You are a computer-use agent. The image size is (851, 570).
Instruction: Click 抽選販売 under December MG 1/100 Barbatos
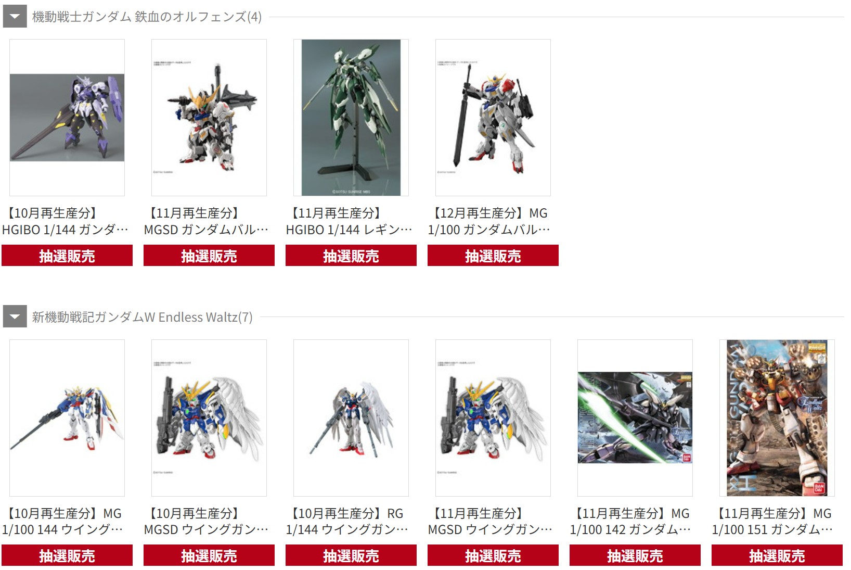point(493,256)
